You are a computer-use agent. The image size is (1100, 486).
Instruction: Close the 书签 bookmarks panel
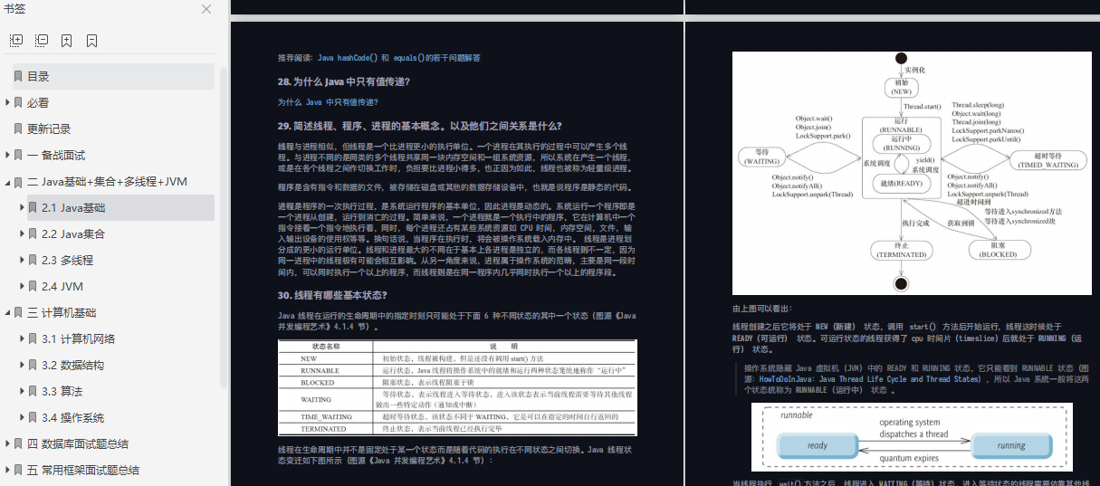206,9
